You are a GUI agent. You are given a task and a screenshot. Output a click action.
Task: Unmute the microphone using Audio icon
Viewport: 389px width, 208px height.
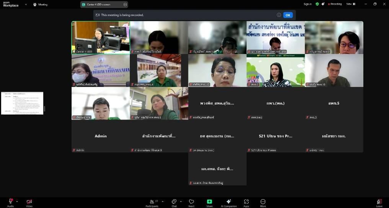click(10, 201)
